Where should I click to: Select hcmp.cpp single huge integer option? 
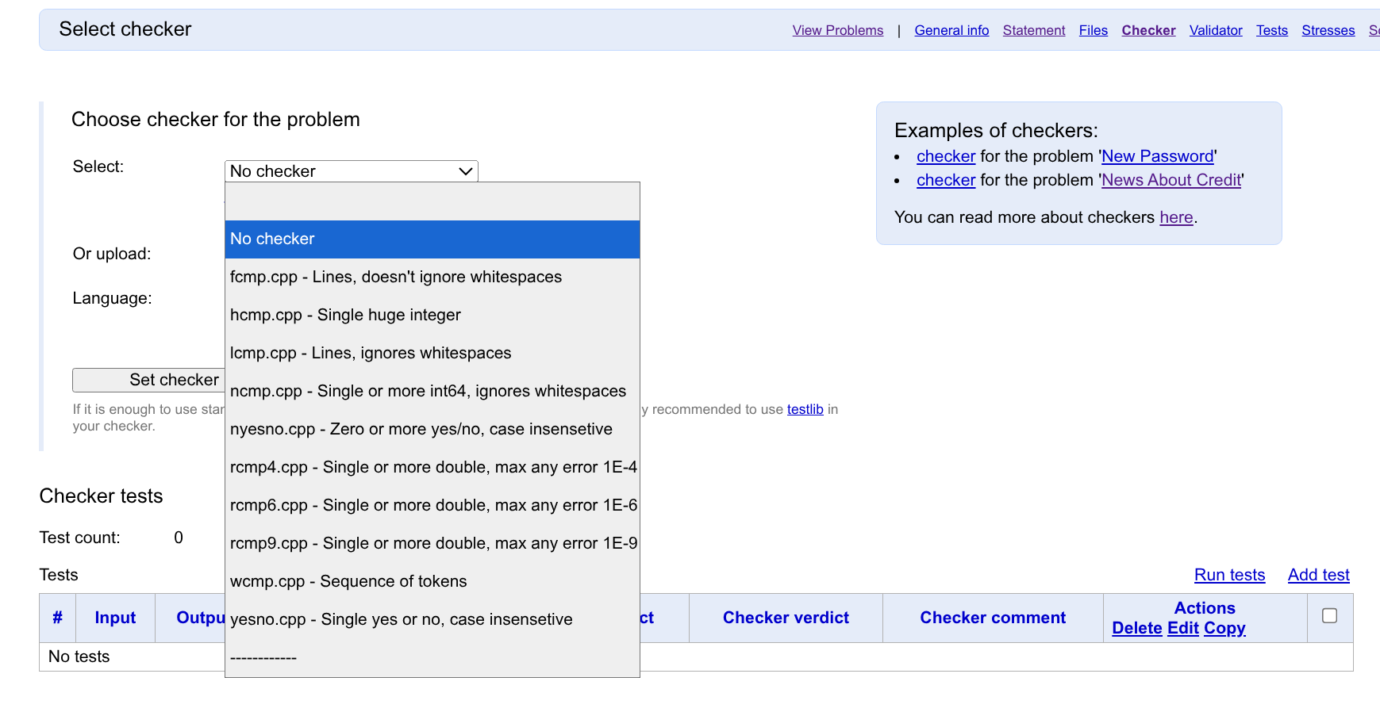coord(345,315)
